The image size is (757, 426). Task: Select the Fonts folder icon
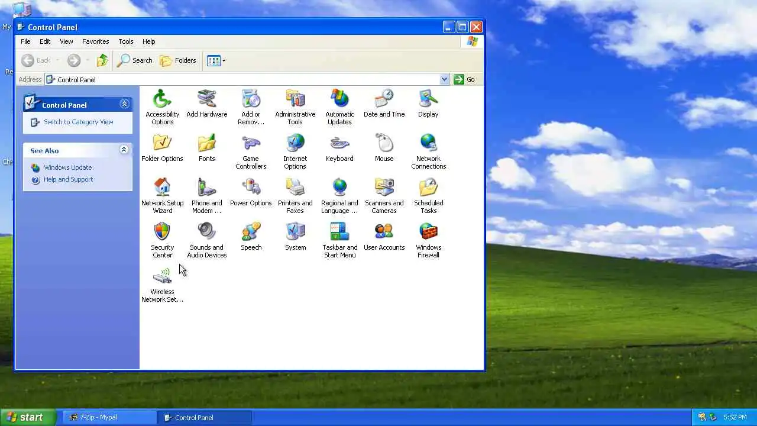pyautogui.click(x=206, y=148)
